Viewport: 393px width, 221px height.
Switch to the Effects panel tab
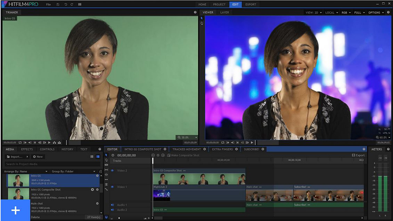27,149
